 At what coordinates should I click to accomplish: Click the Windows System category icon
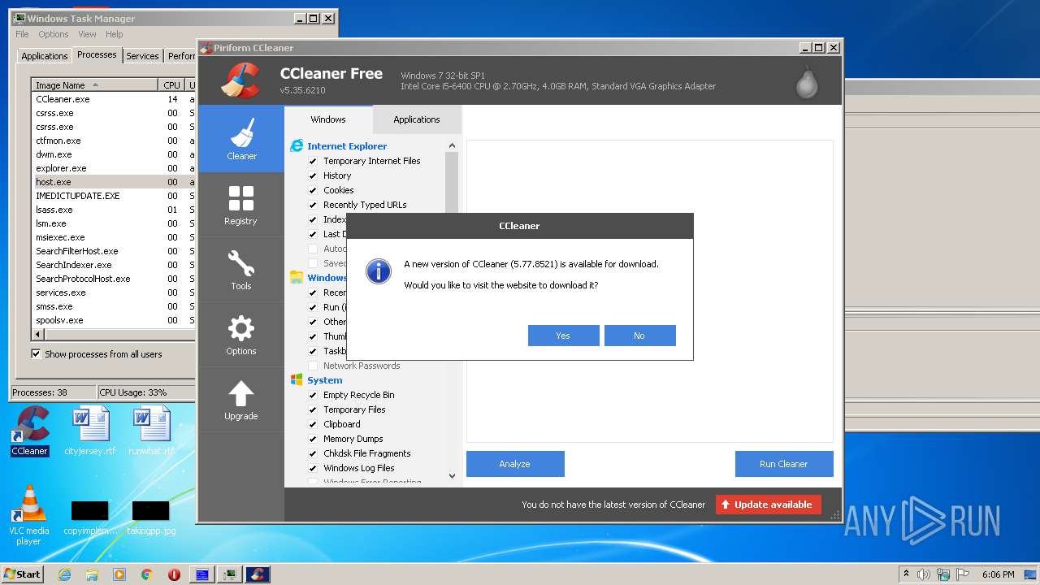297,380
